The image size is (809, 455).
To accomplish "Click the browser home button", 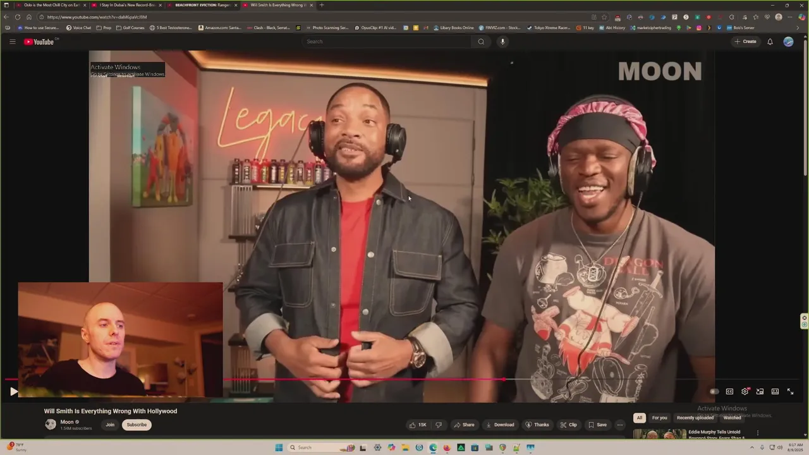I will (x=29, y=17).
